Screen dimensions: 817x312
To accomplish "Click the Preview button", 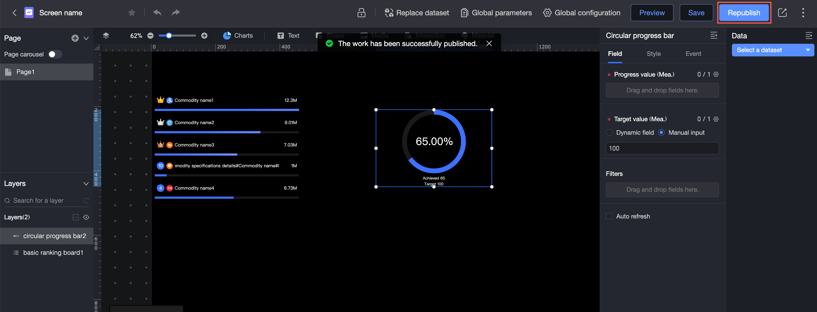I will point(652,13).
